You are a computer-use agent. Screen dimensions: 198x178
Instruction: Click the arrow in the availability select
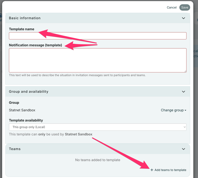click(x=184, y=127)
